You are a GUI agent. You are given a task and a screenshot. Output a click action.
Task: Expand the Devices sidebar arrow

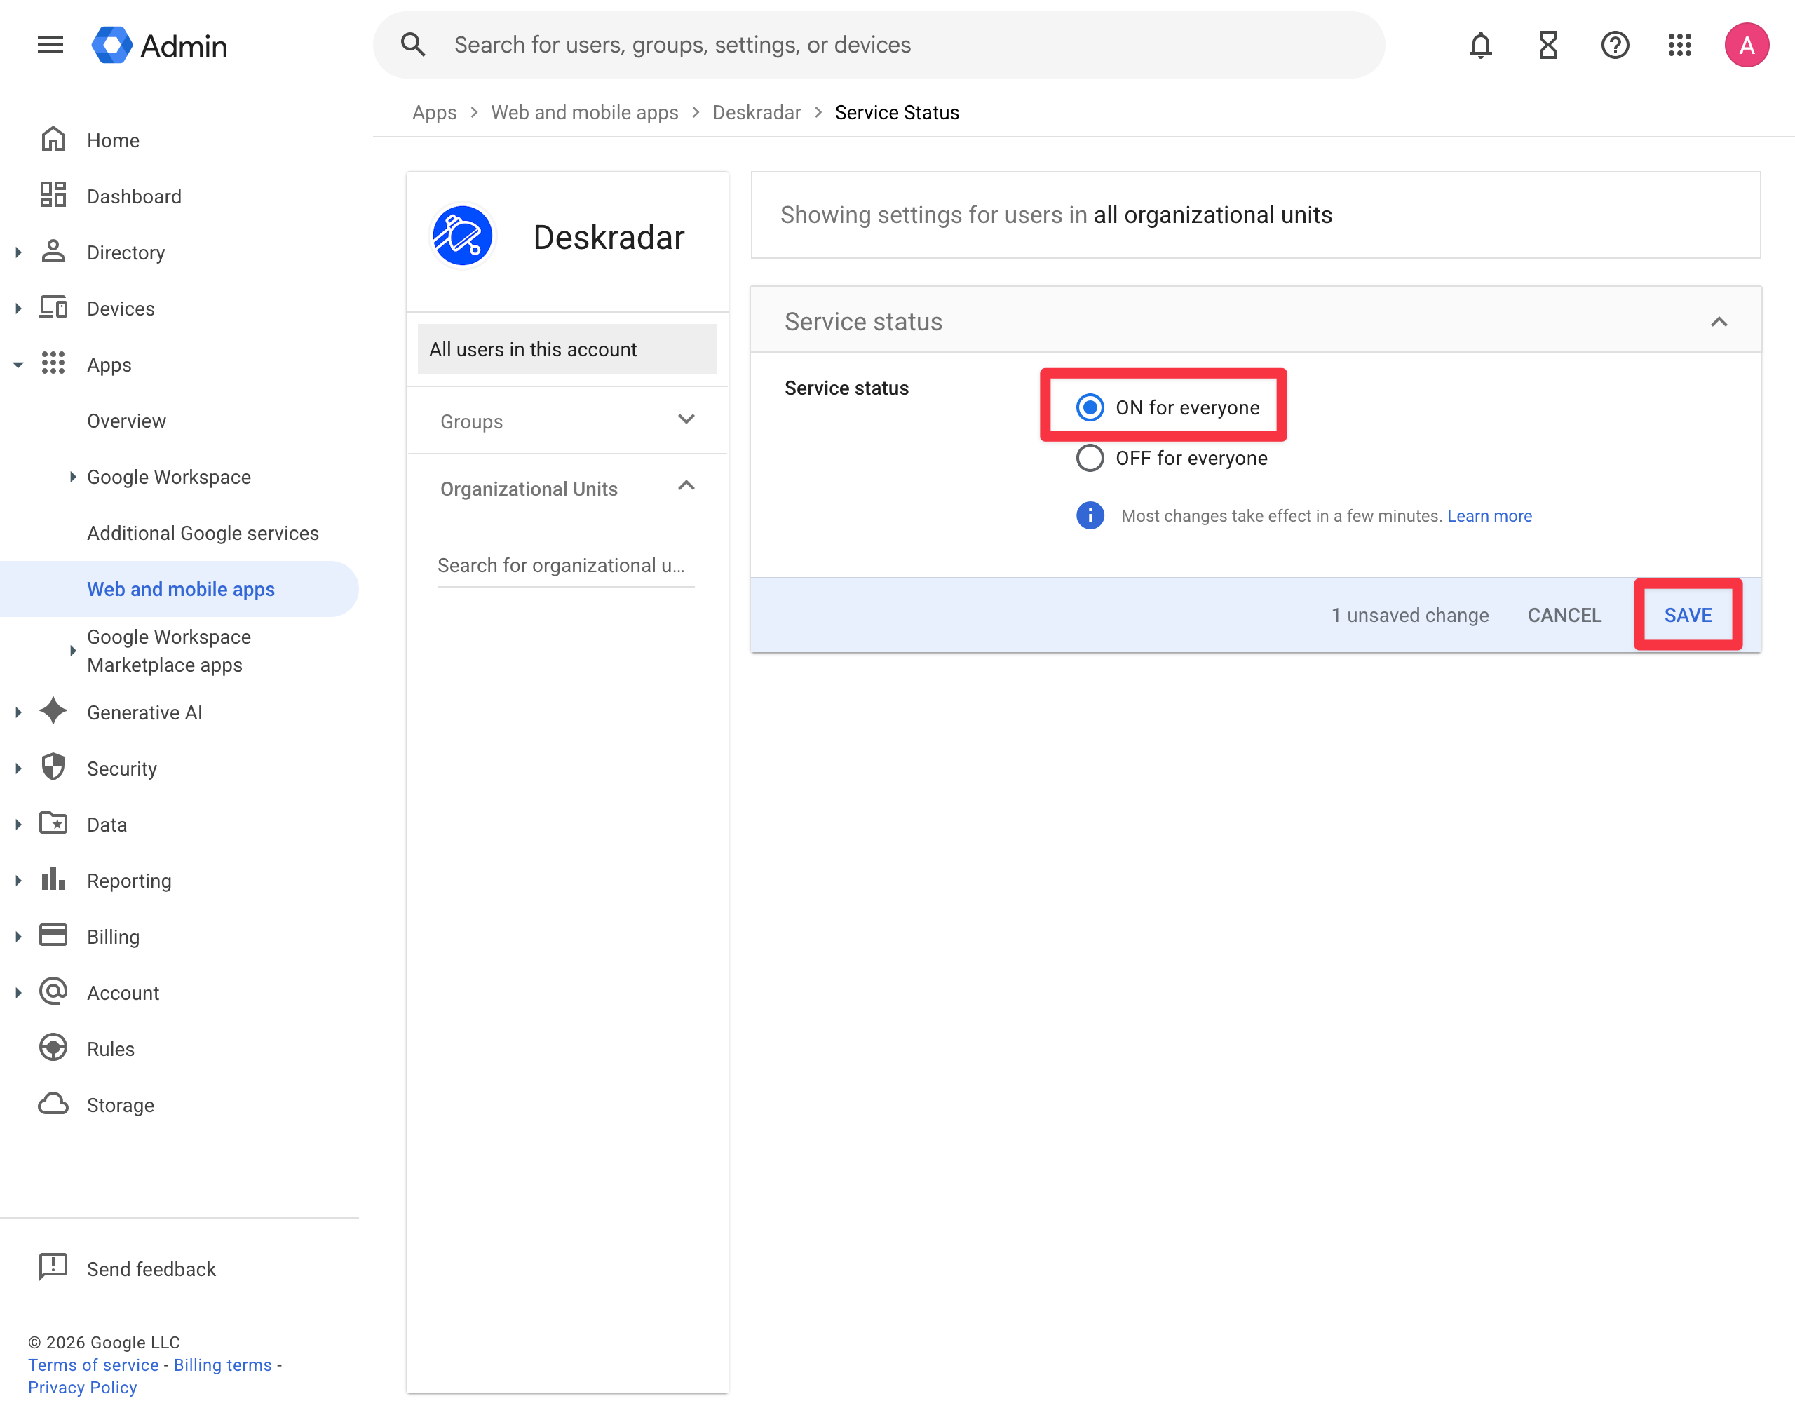tap(18, 309)
